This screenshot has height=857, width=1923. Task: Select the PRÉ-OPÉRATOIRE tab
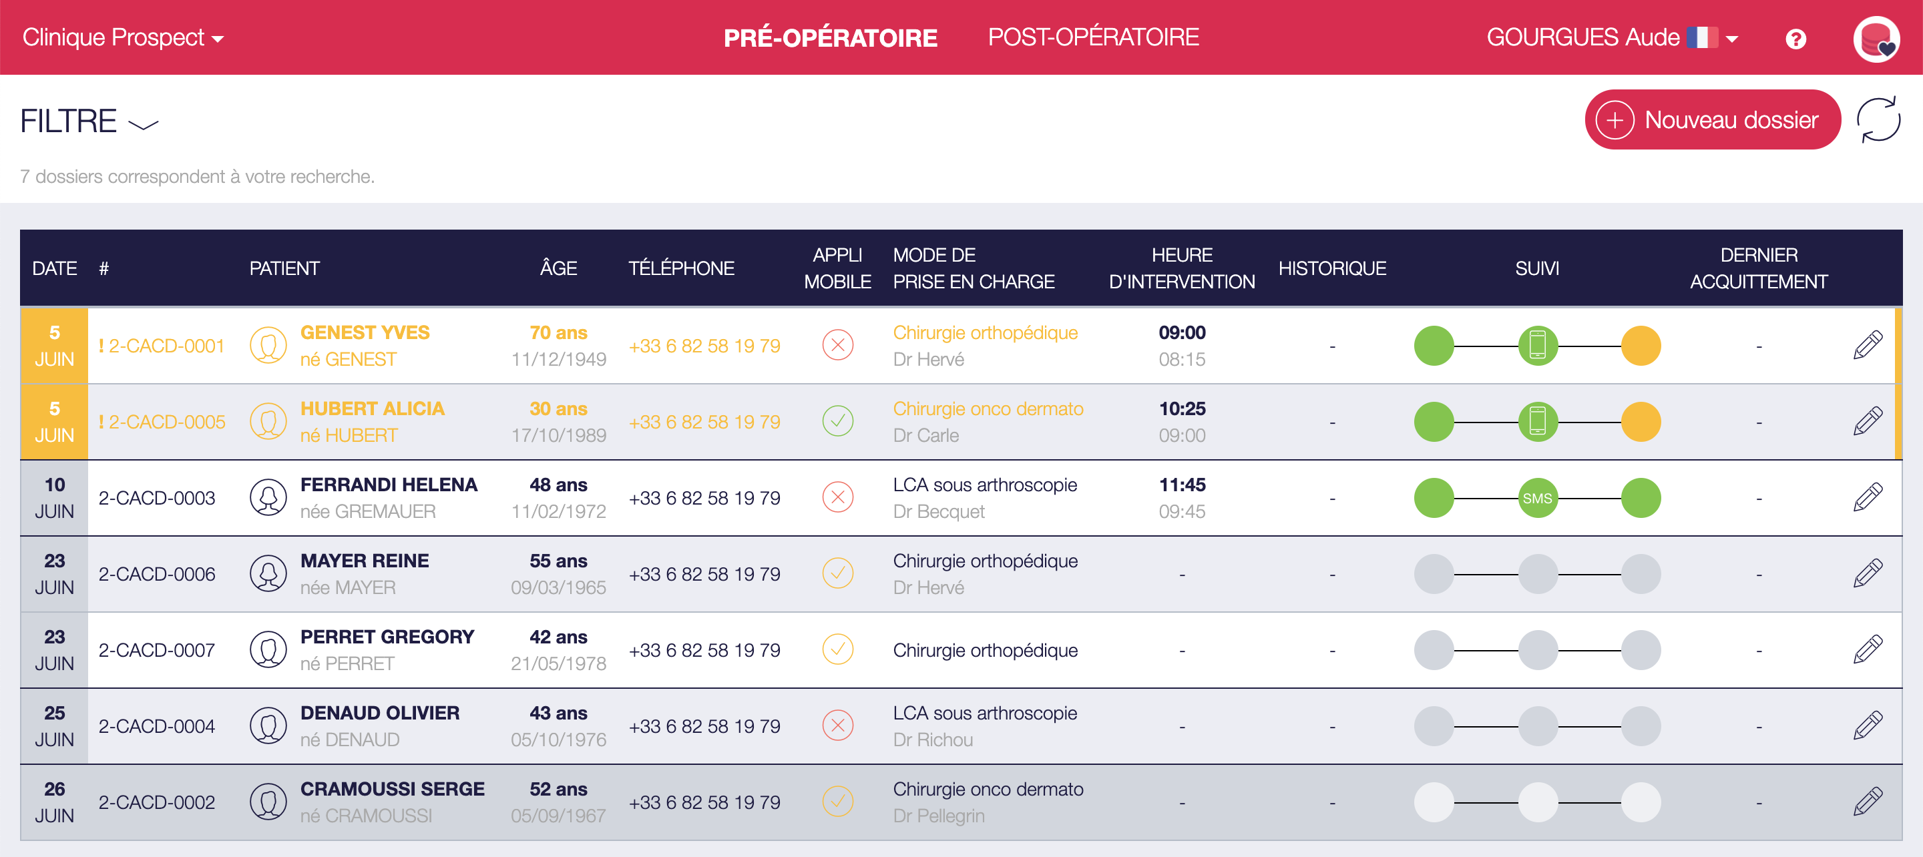click(x=830, y=37)
